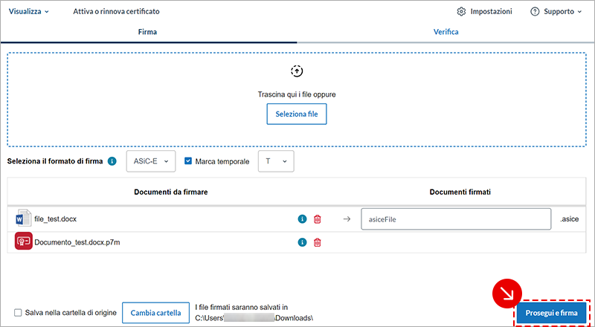Remove Documento_test.docx.p7m with trash icon

pyautogui.click(x=318, y=242)
